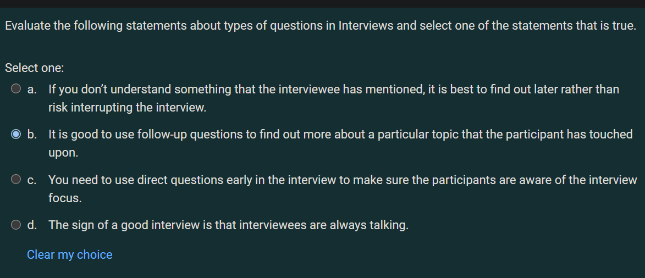Viewport: 645px width, 278px height.
Task: Select answer 'The sign of a good interview'
Action: pos(228,225)
